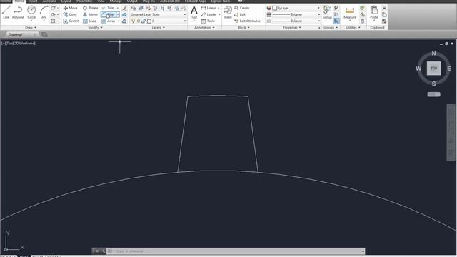Click the Group tool

pos(327,12)
